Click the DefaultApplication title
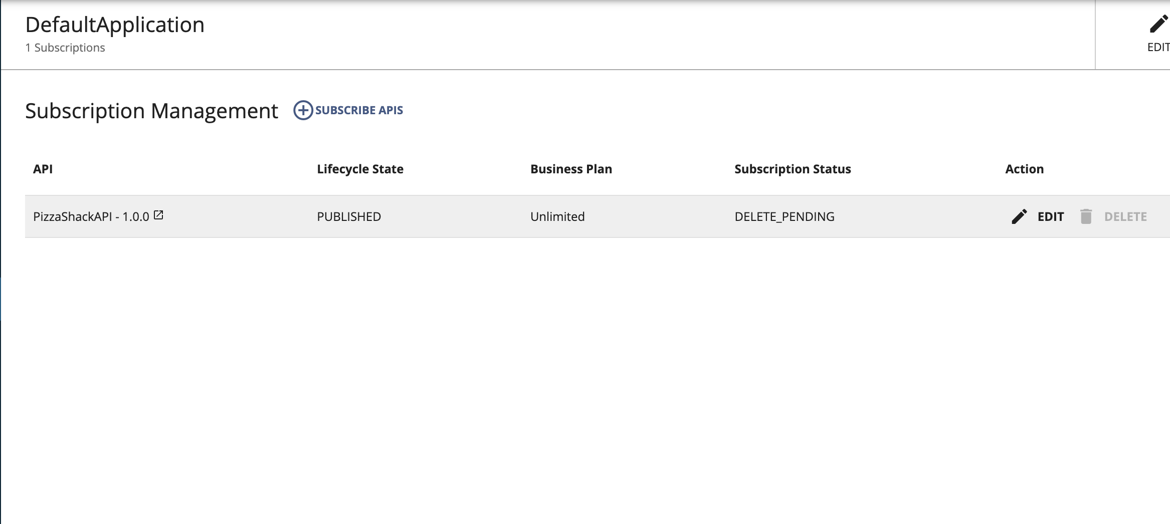 115,24
